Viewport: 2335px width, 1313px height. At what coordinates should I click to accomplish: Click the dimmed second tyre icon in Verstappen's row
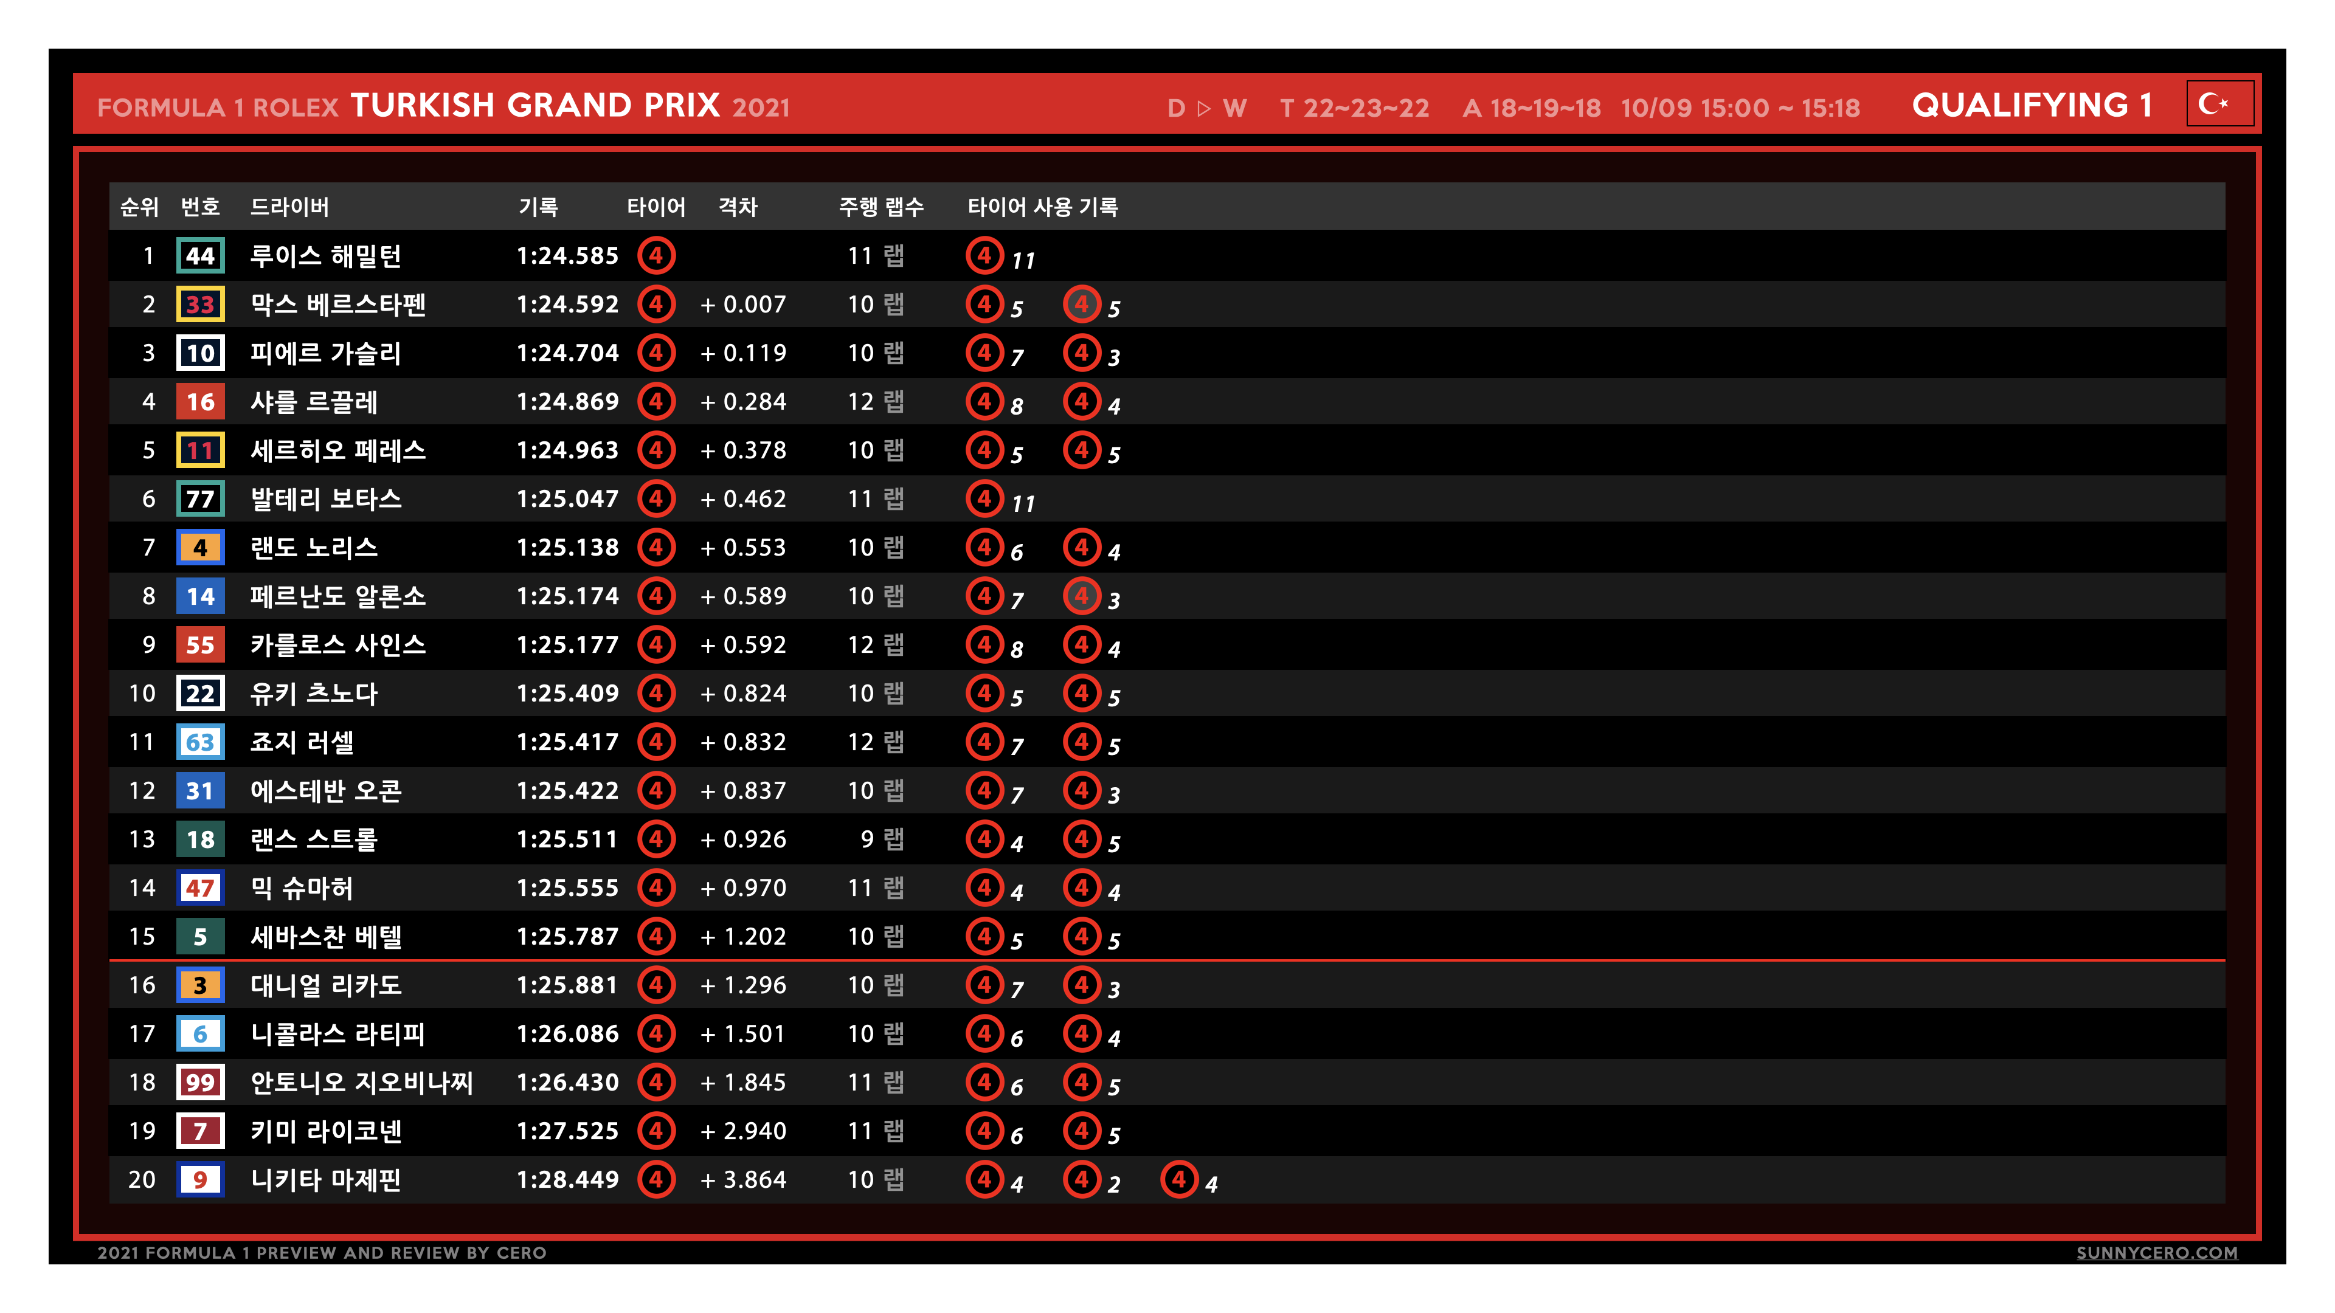[1081, 305]
